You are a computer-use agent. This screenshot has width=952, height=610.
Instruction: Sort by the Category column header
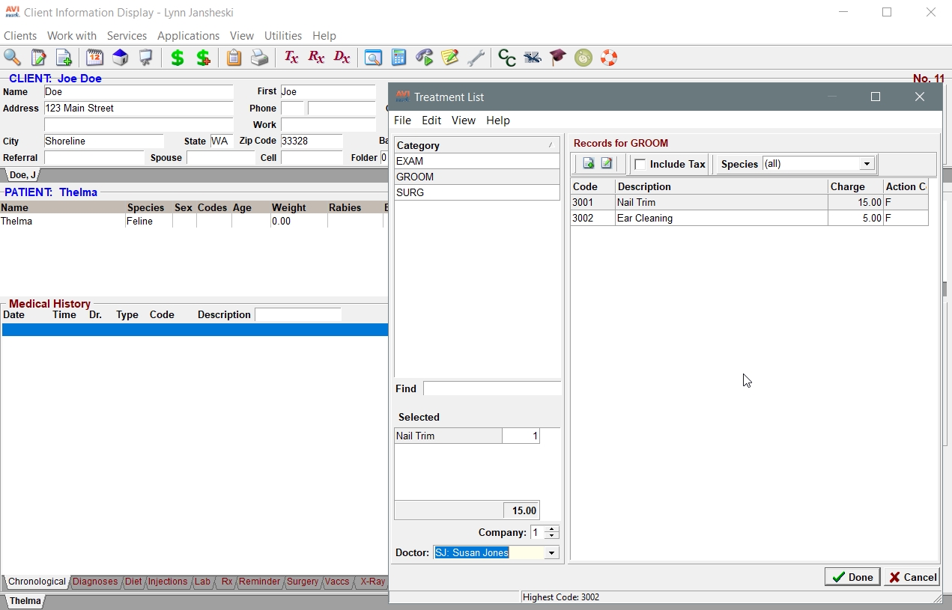pyautogui.click(x=477, y=145)
